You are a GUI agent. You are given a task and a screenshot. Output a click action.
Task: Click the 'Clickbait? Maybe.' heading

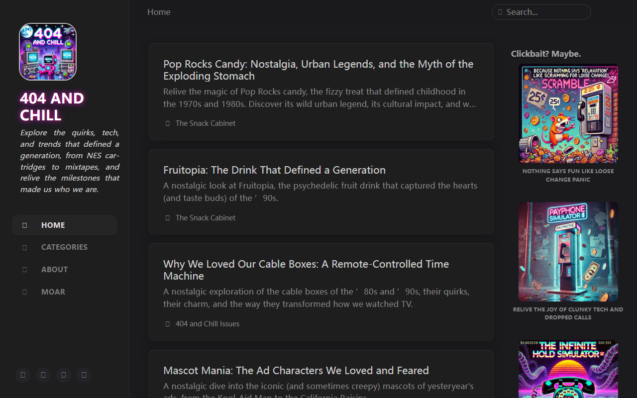(546, 54)
